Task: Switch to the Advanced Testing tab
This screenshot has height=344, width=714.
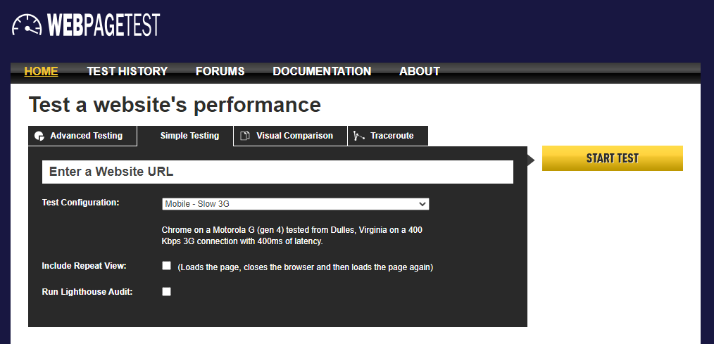Action: pyautogui.click(x=86, y=136)
